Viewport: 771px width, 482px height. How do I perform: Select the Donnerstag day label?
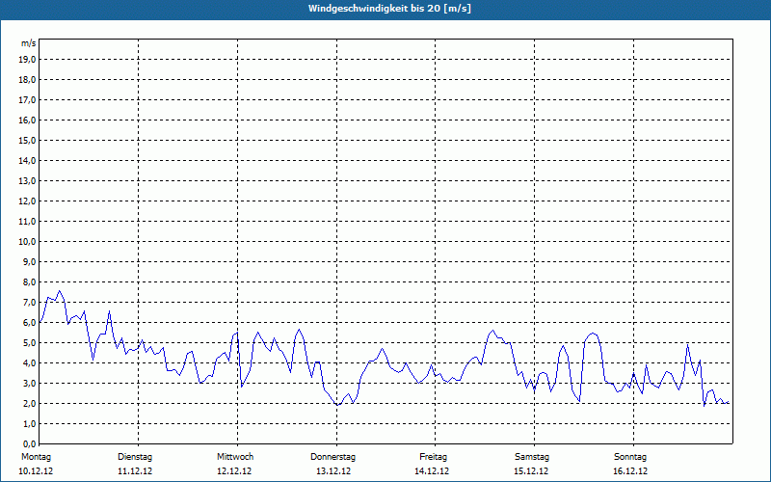(332, 457)
